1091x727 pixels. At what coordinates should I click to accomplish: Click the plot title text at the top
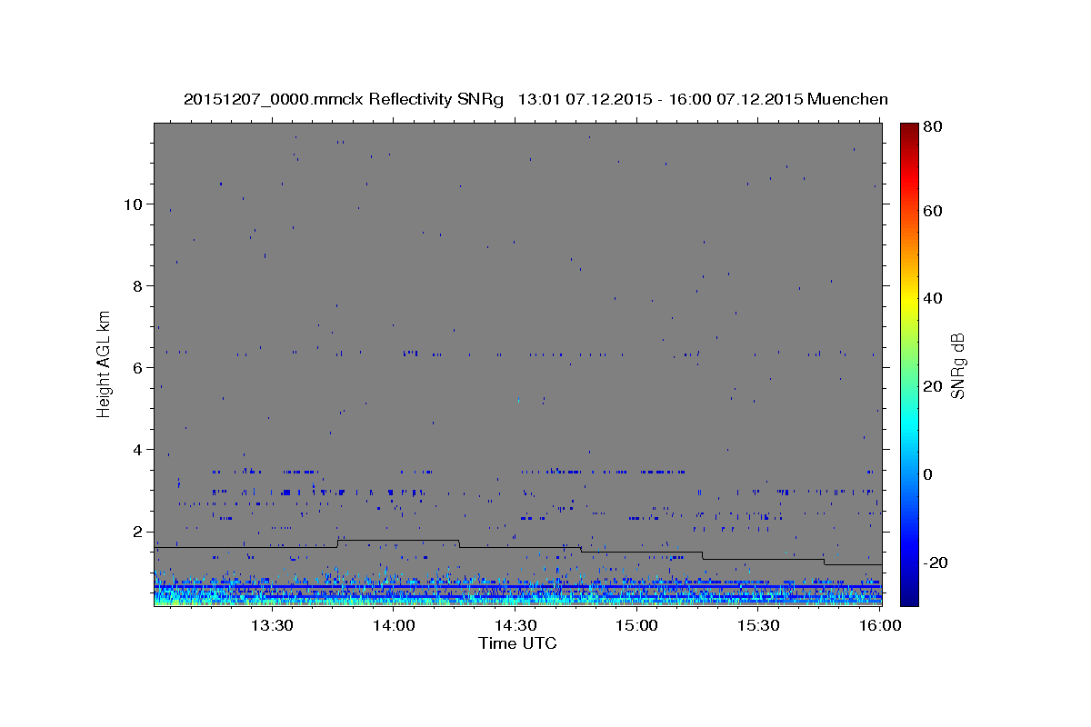535,99
